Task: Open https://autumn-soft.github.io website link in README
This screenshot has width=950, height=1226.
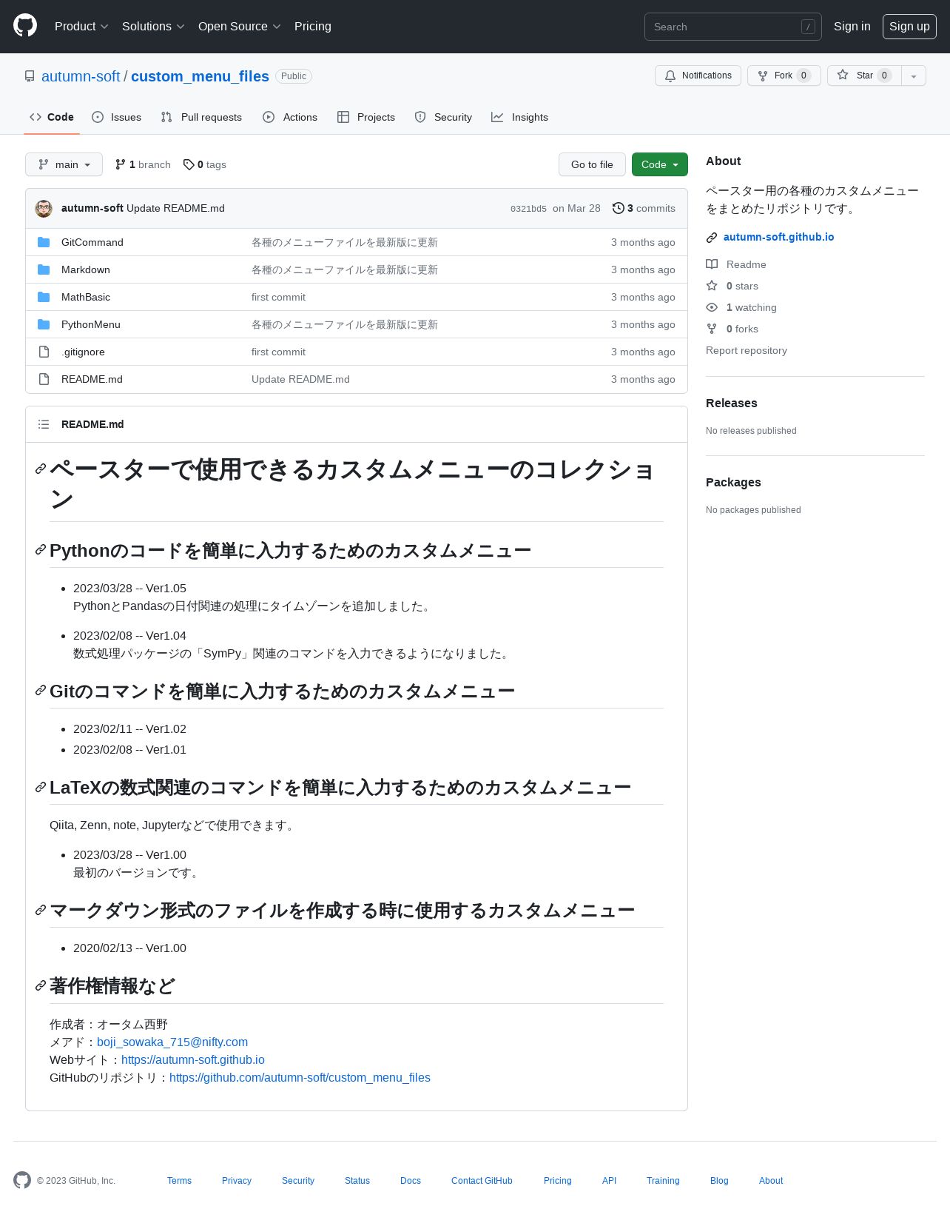Action: pyautogui.click(x=193, y=1059)
